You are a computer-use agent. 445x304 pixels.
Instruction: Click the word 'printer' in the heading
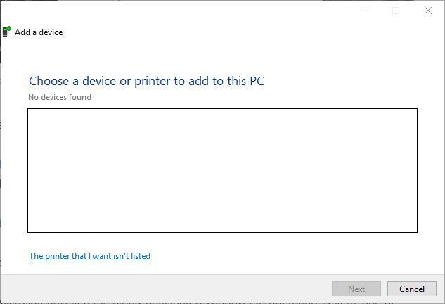(x=152, y=82)
